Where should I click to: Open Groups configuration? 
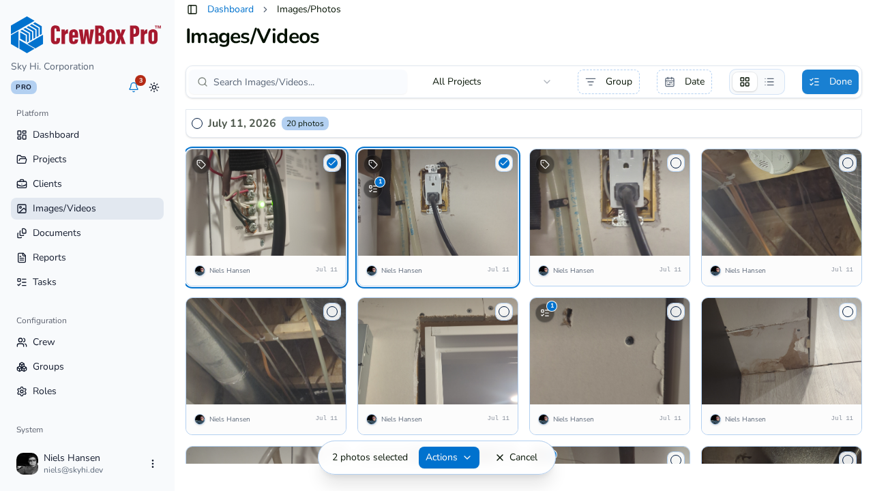[87, 367]
